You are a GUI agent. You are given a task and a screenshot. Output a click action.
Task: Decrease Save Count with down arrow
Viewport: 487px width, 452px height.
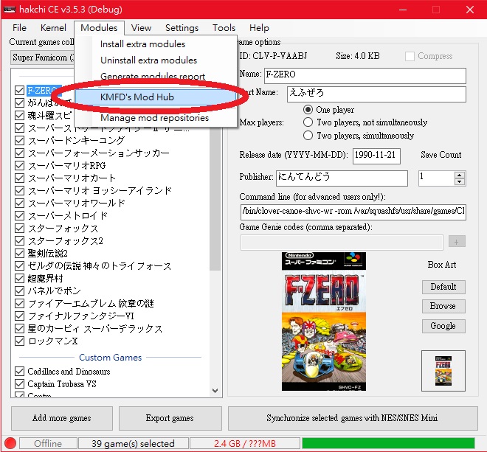click(x=460, y=181)
